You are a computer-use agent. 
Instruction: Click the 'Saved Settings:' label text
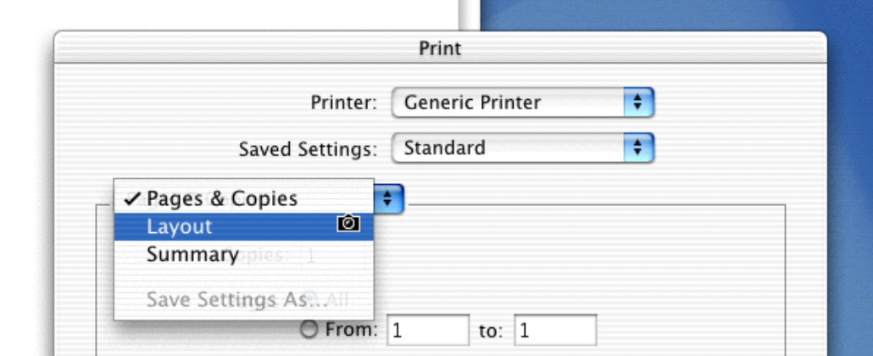(308, 149)
